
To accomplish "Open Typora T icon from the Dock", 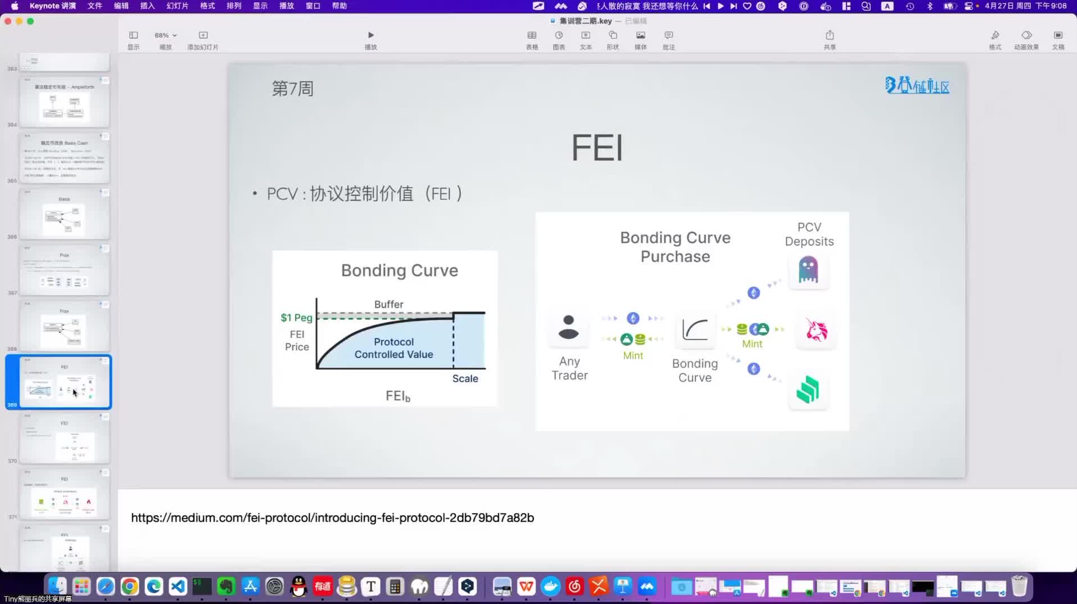I will pos(371,587).
